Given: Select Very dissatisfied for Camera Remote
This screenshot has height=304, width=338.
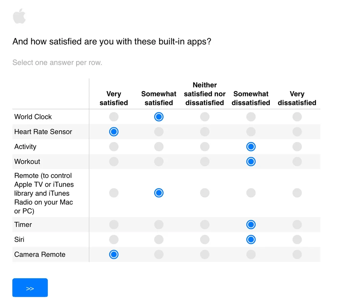Looking at the screenshot, I should (x=297, y=255).
